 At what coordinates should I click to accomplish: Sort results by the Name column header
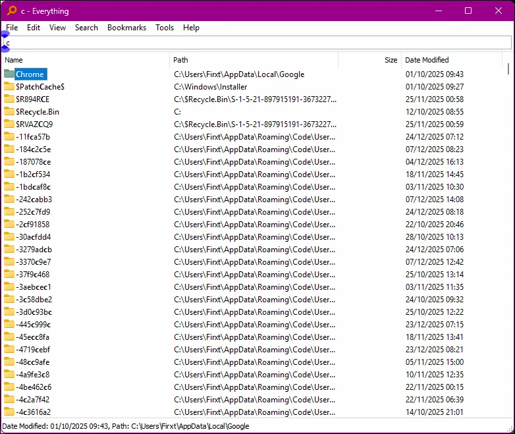pyautogui.click(x=86, y=60)
